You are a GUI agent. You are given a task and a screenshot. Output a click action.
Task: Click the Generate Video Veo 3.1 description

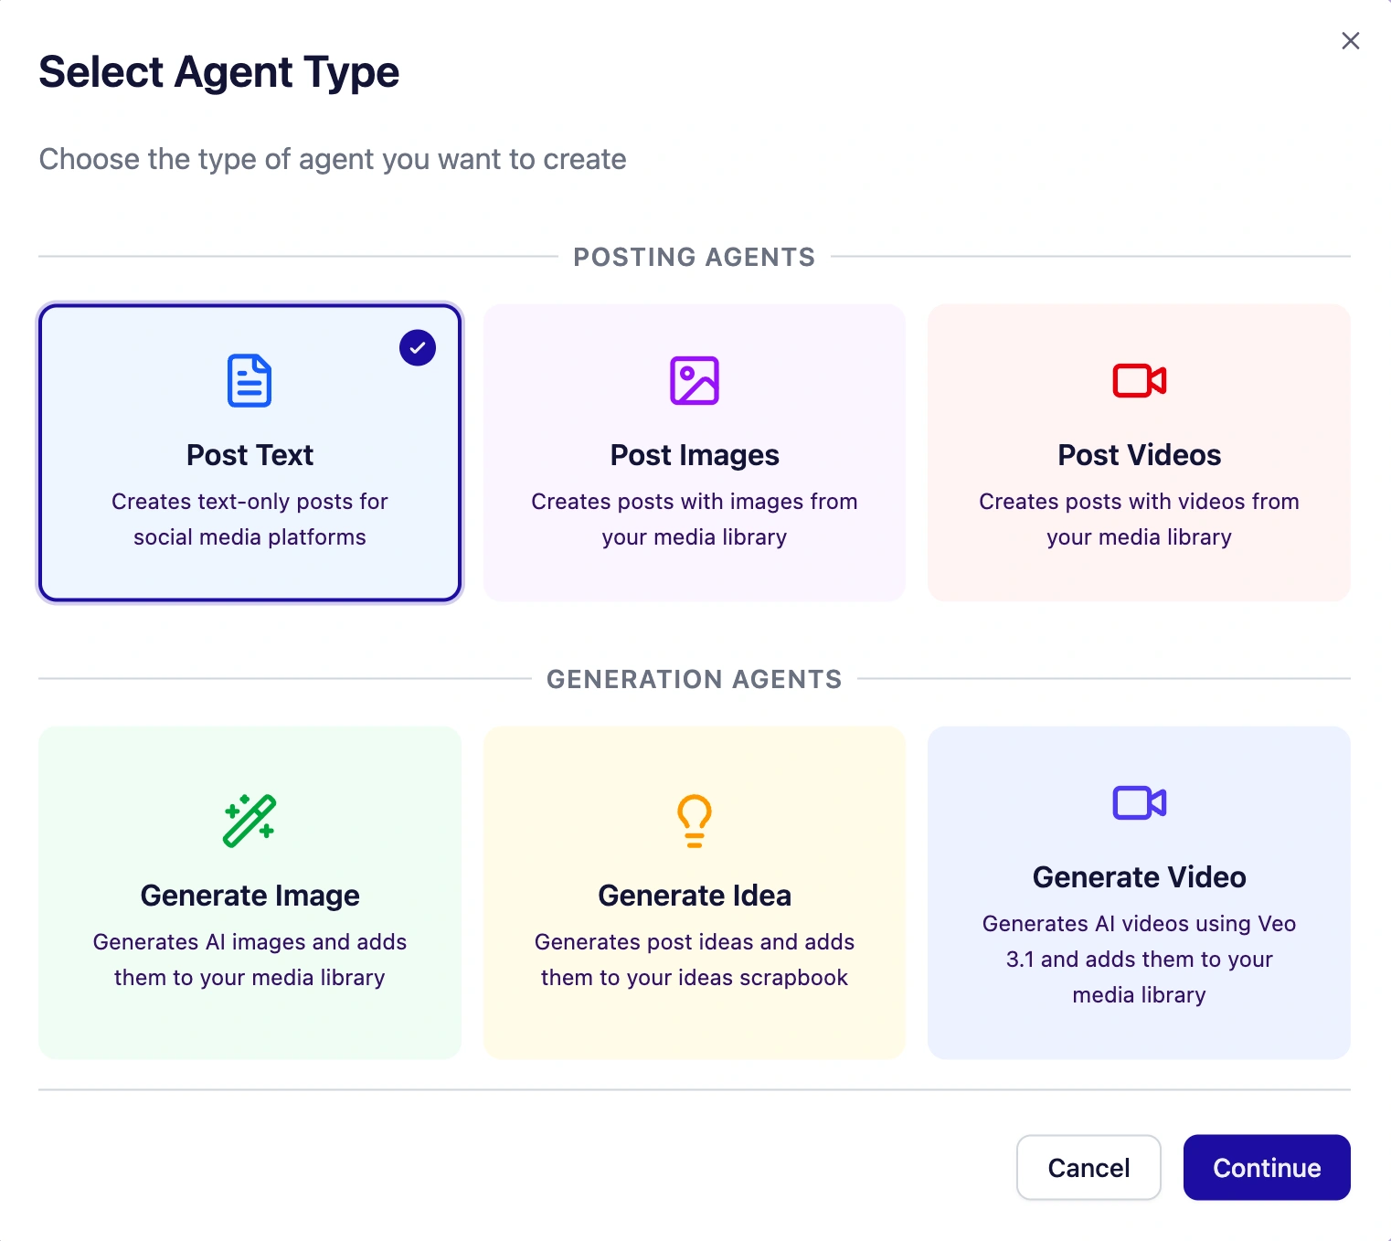[x=1139, y=959]
